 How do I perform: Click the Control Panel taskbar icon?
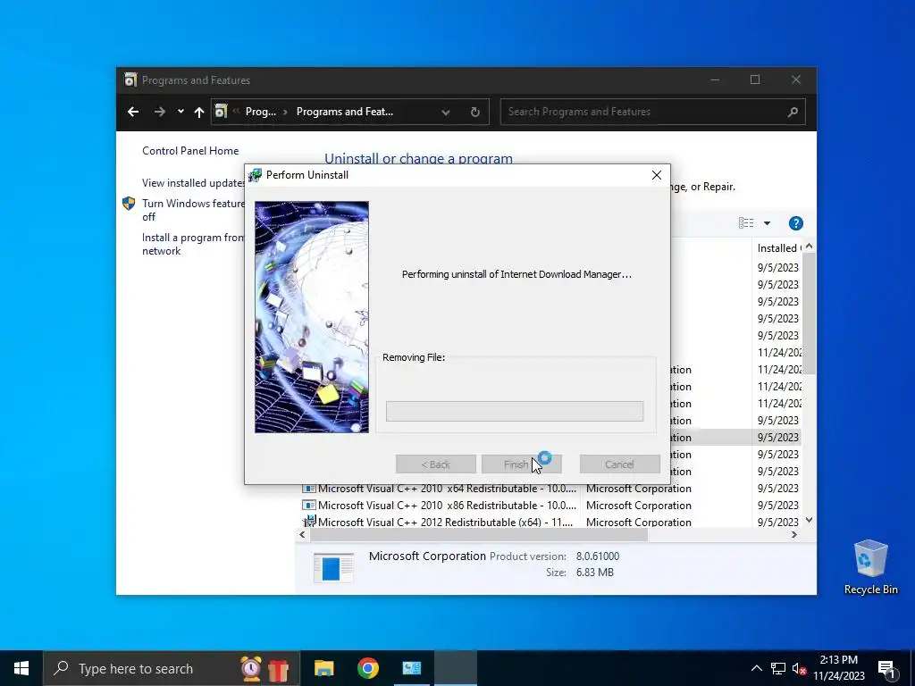point(411,668)
